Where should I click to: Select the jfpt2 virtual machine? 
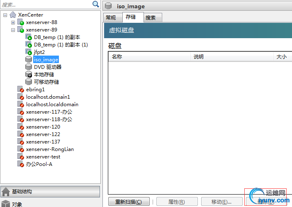tap(39, 52)
